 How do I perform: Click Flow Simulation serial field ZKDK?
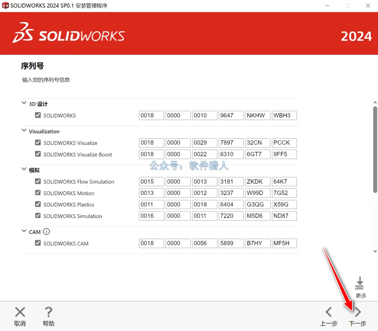pos(258,181)
